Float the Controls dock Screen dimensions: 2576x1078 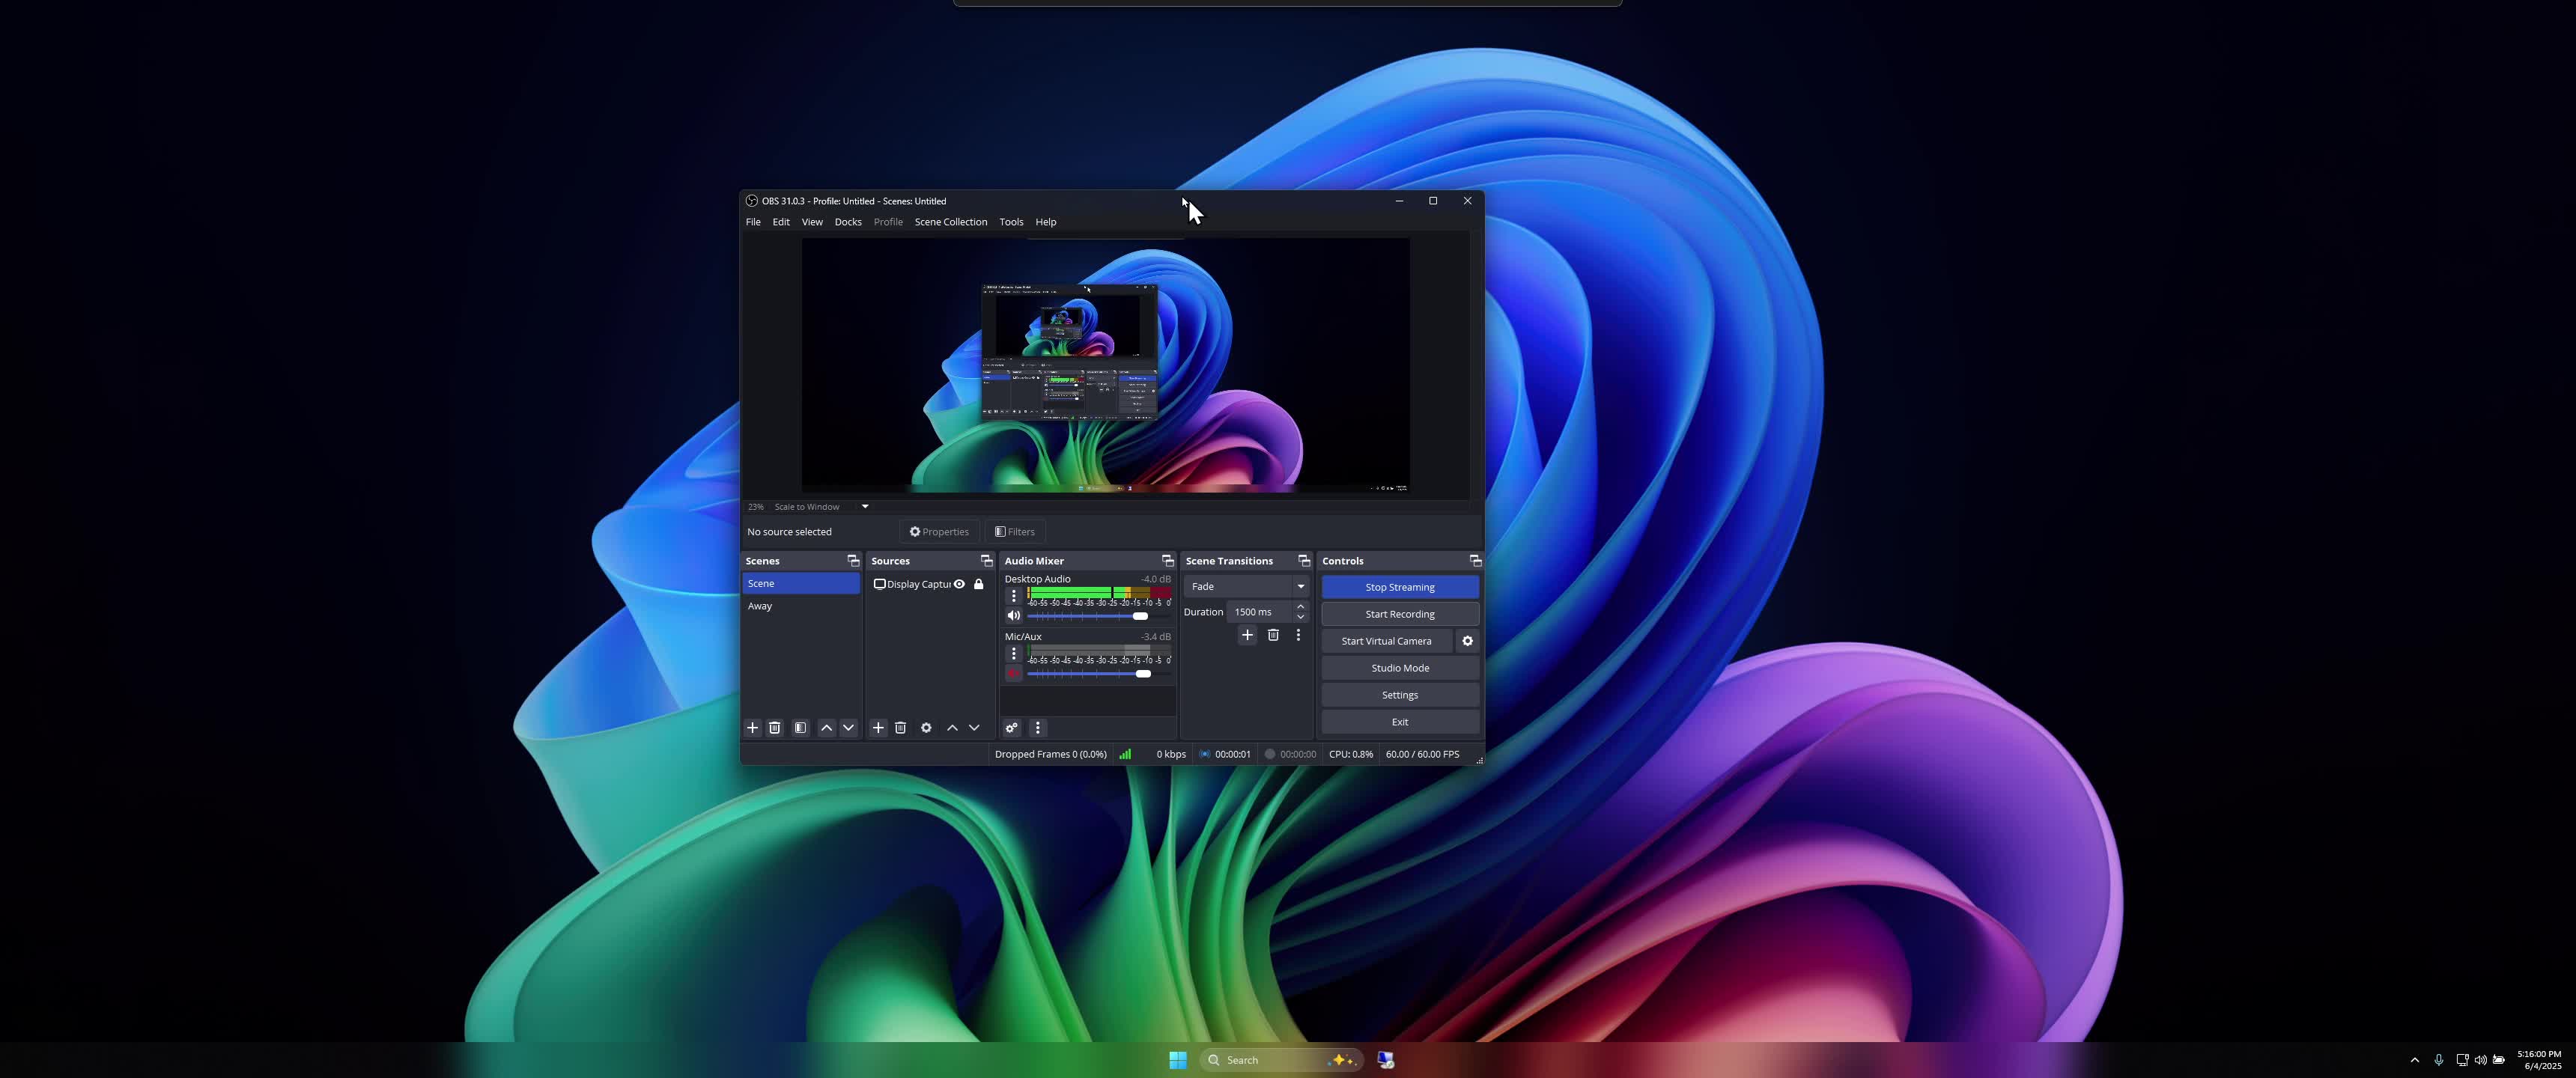point(1475,561)
